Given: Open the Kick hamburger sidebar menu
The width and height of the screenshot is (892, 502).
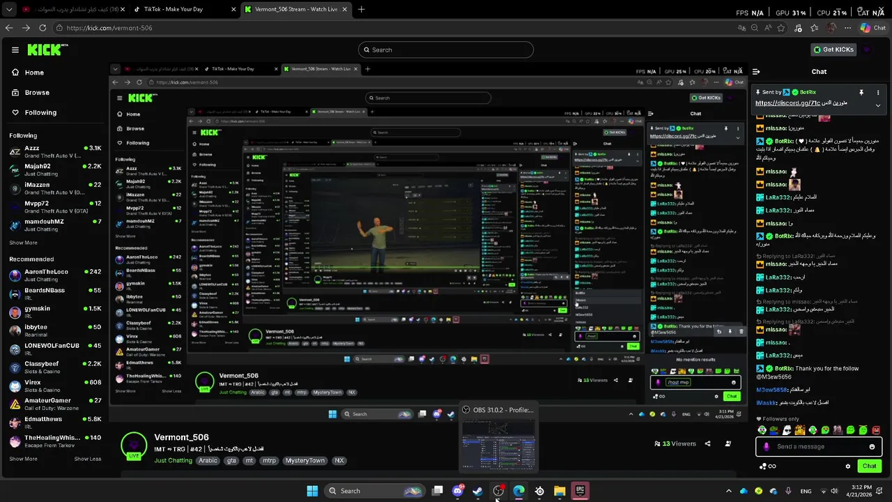Looking at the screenshot, I should [x=15, y=50].
